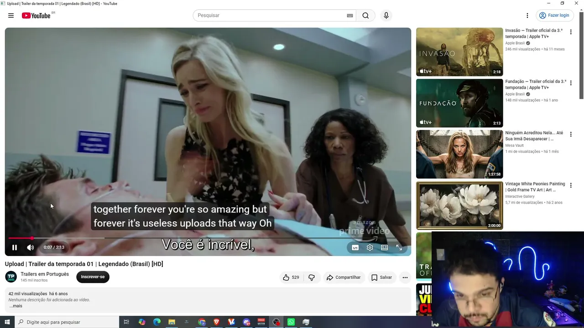The image size is (584, 328).
Task: Click the page scrollbar
Action: coord(581,55)
